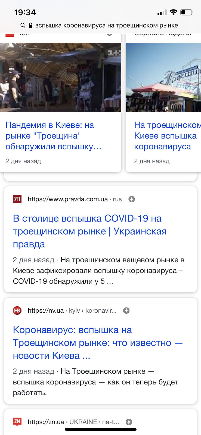201x435 pixels.
Task: Tap the padlock icon beside the search query
Action: 30,25
